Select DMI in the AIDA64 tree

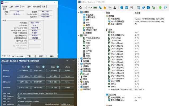(88, 20)
